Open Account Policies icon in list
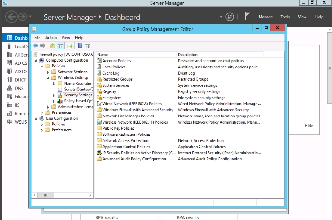Viewport: 332px width, 220px height. tap(99, 61)
